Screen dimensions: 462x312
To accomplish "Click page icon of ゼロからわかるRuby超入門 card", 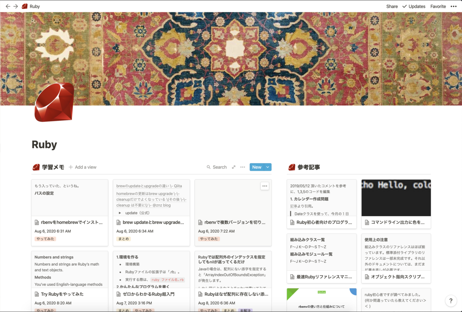I will pyautogui.click(x=119, y=294).
